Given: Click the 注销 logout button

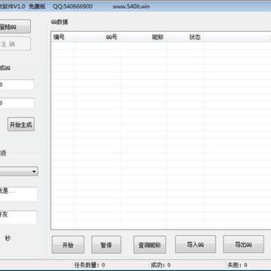Looking at the screenshot, I should point(14,44).
